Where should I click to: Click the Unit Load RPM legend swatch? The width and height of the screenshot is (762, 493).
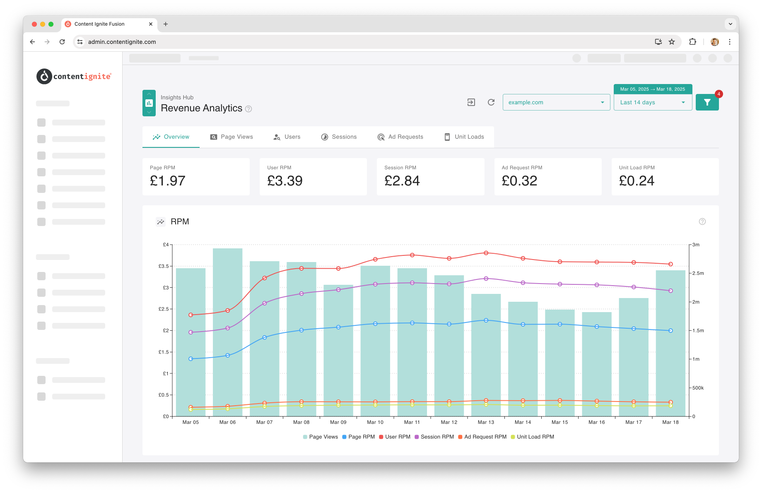tap(513, 437)
